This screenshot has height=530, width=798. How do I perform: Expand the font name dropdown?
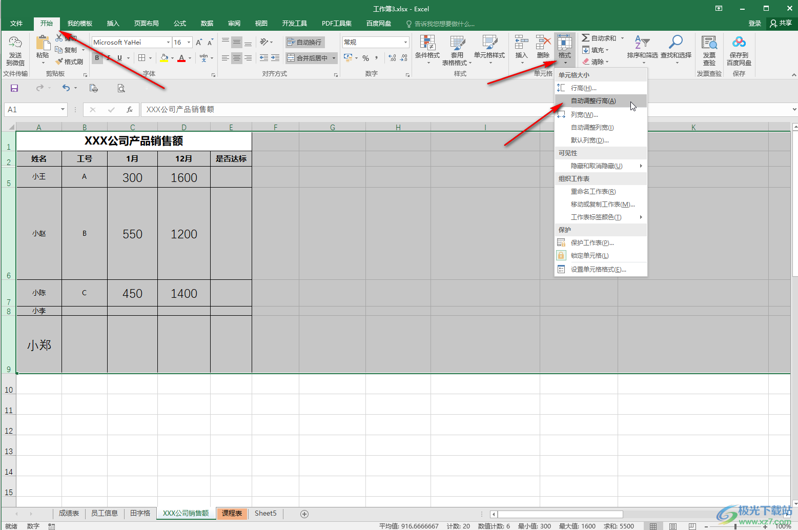(x=168, y=42)
